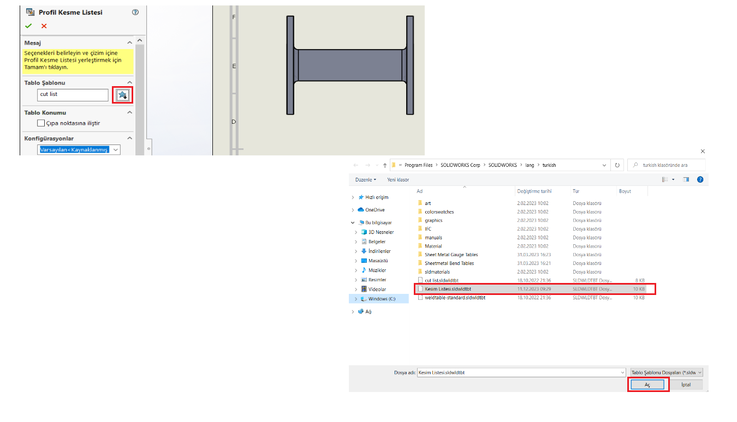
Task: Select 3D Nesneler in navigation pane
Action: point(381,232)
